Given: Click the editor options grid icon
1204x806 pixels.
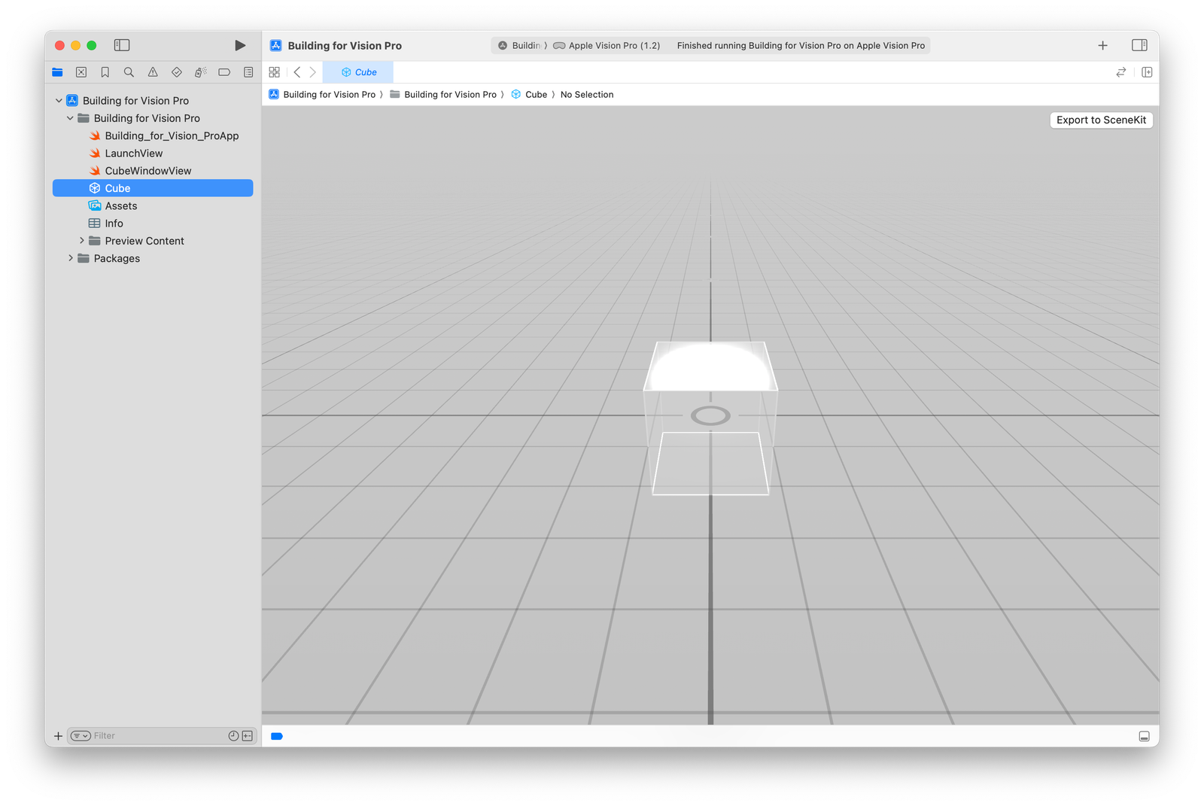Looking at the screenshot, I should [x=275, y=71].
